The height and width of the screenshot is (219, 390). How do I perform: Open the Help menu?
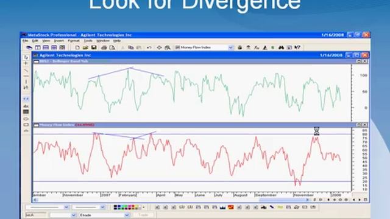117,41
